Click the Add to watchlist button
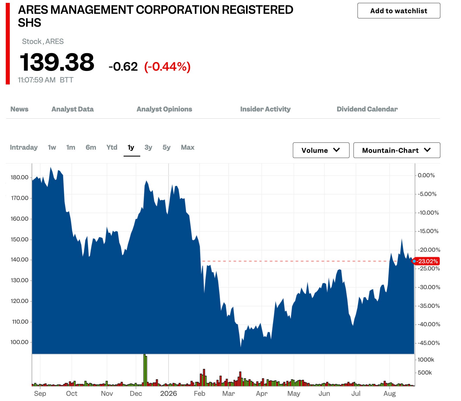The image size is (461, 401). (x=399, y=11)
